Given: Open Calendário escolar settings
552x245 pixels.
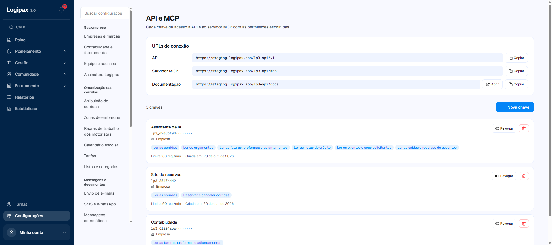Looking at the screenshot, I should tap(101, 145).
